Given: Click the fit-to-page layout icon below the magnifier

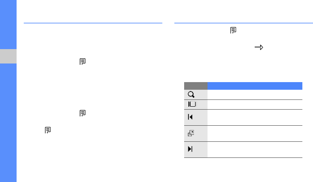Looking at the screenshot, I should pyautogui.click(x=191, y=104).
